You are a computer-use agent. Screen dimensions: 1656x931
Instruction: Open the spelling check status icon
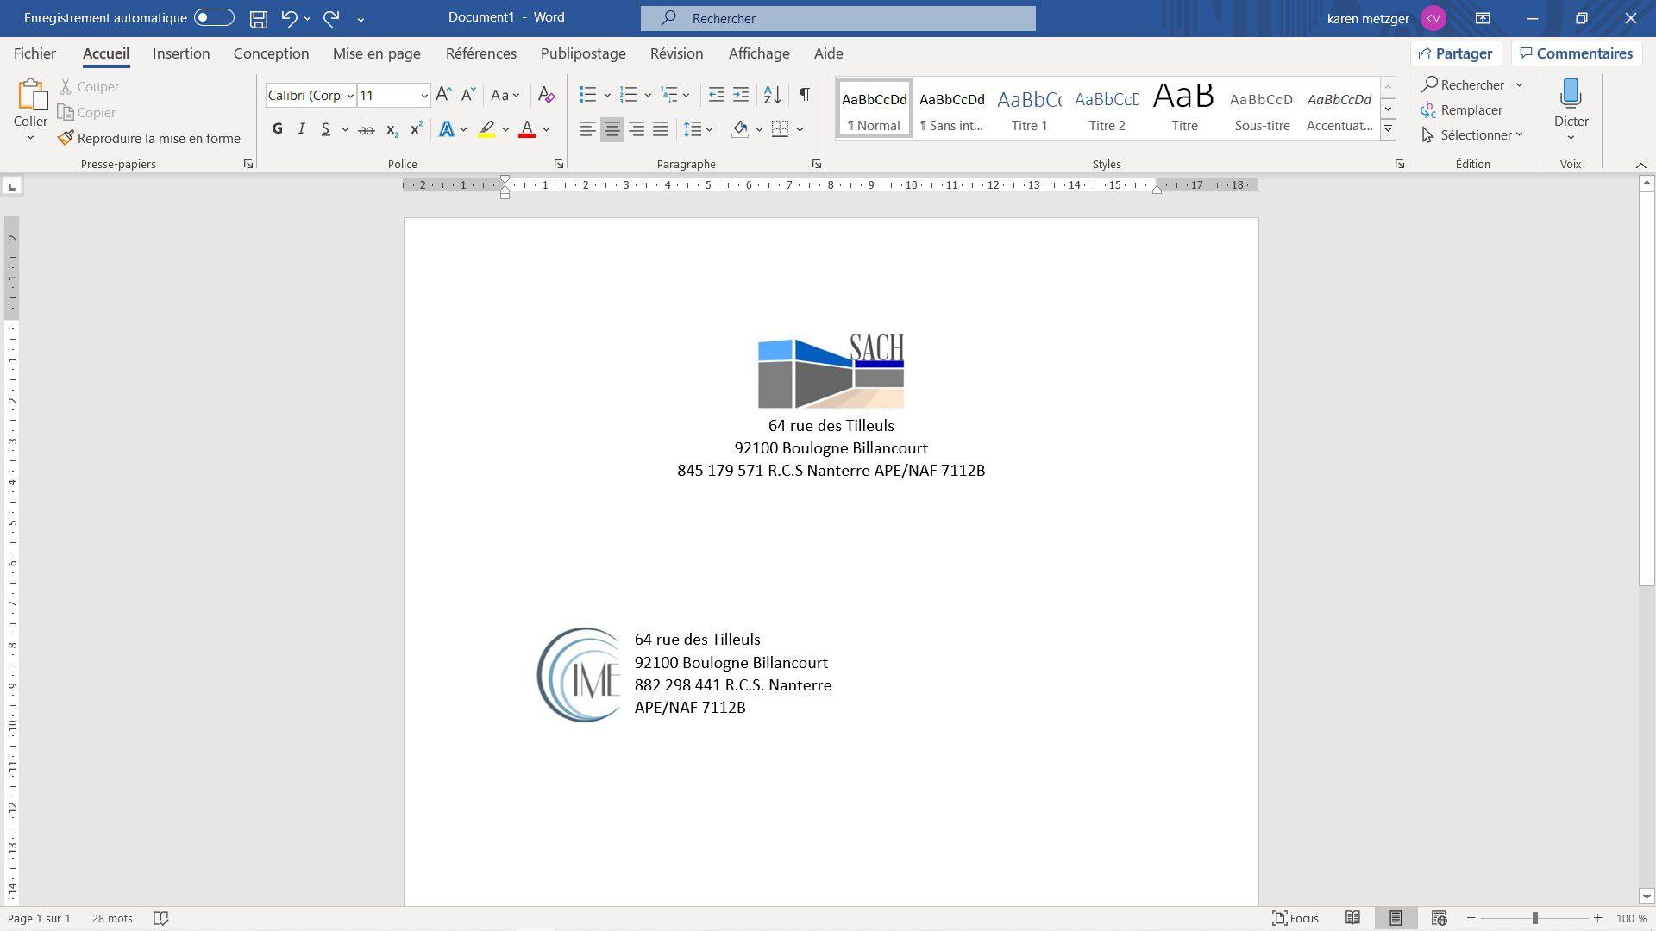160,918
